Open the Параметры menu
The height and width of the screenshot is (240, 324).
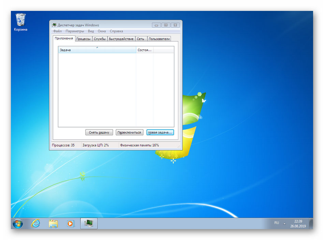75,31
